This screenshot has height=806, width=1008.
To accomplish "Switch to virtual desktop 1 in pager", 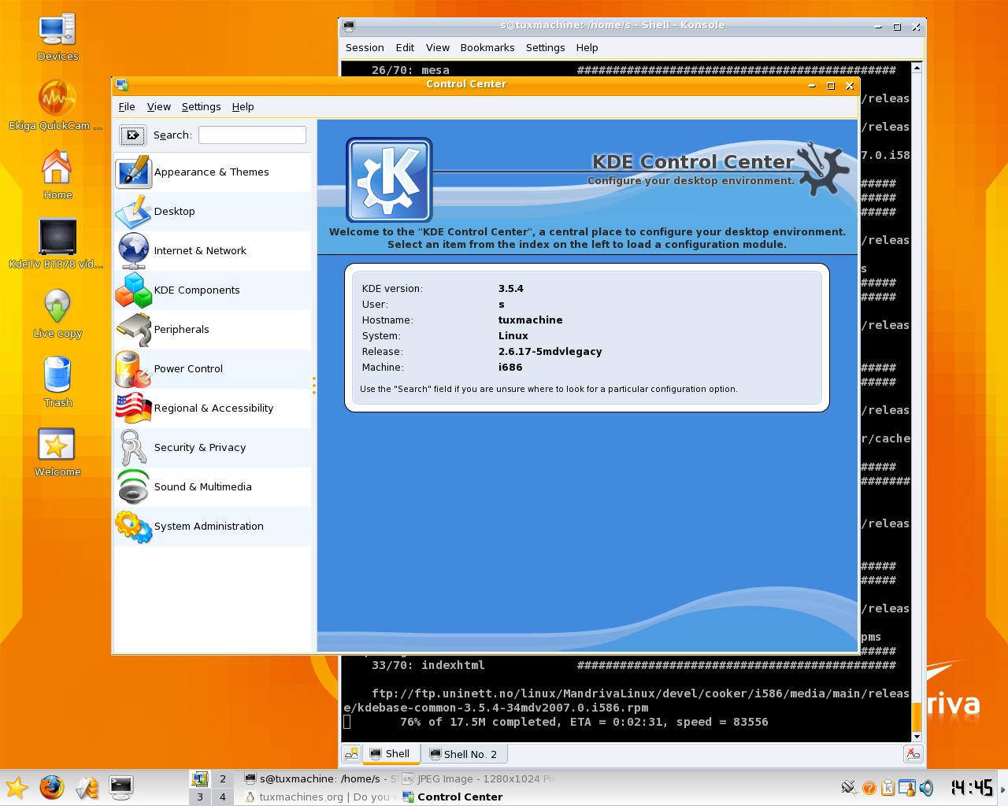I will point(200,778).
